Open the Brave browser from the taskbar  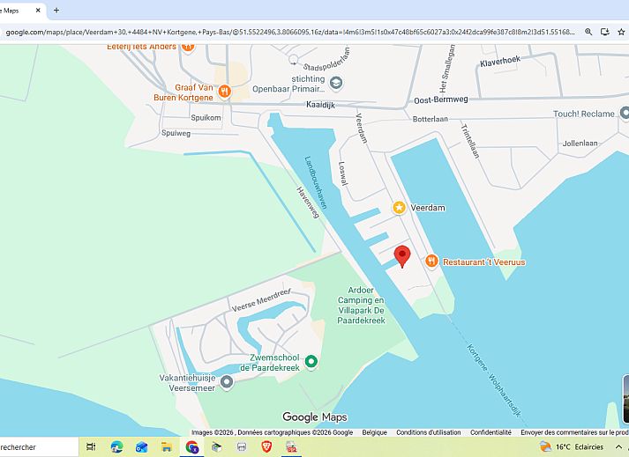(x=266, y=447)
